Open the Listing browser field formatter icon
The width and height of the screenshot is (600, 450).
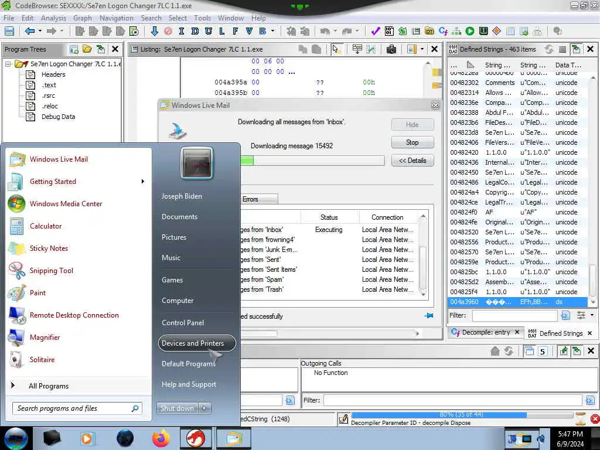[x=357, y=49]
